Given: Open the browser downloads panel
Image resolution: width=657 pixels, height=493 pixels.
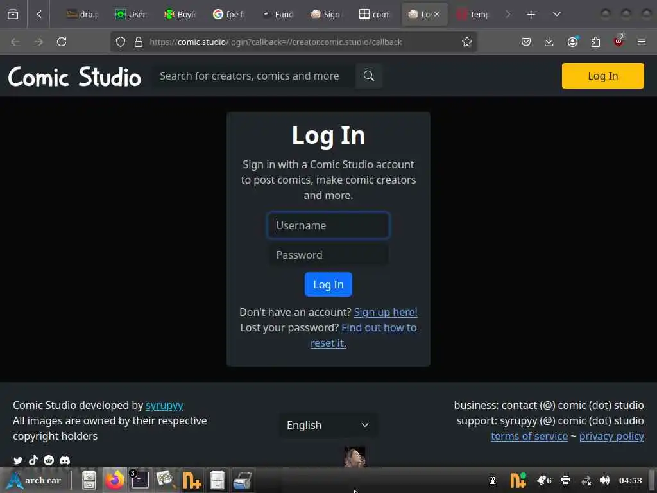Looking at the screenshot, I should tap(549, 42).
